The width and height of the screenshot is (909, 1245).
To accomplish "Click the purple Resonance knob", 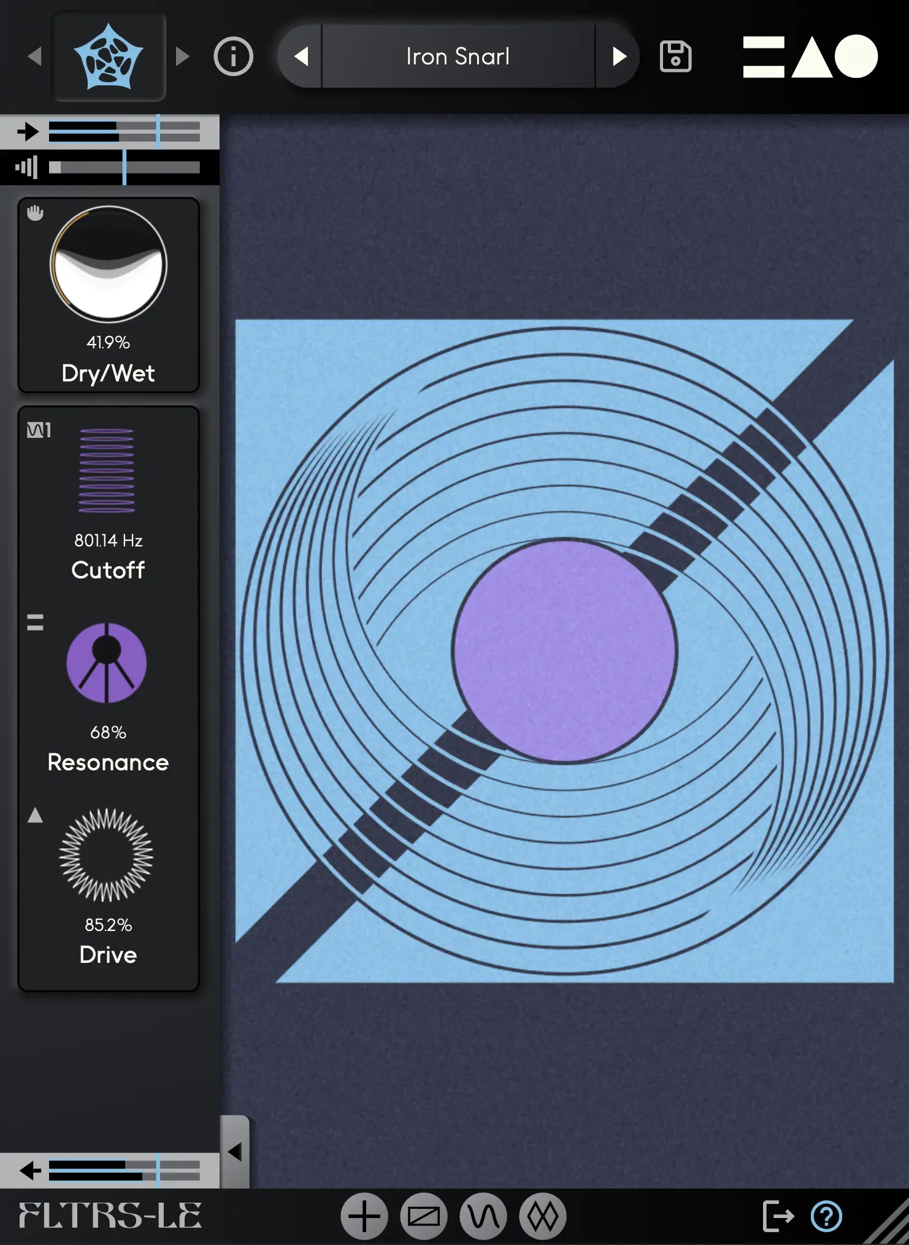I will click(x=107, y=663).
